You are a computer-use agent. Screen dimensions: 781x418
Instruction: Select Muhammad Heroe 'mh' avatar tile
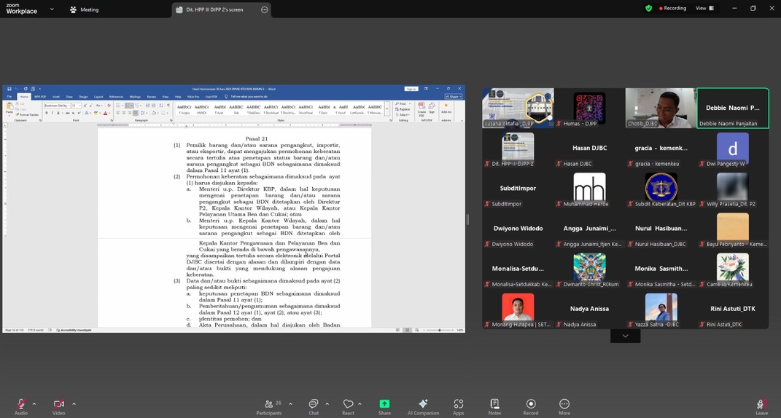pos(589,189)
